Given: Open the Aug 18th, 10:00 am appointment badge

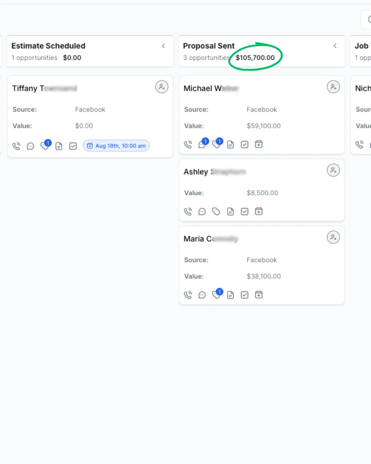Looking at the screenshot, I should point(116,146).
